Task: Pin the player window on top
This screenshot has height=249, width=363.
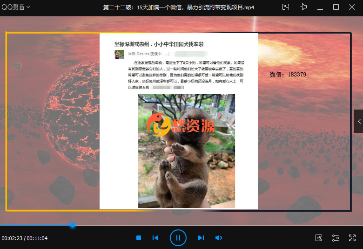Action: click(x=303, y=7)
